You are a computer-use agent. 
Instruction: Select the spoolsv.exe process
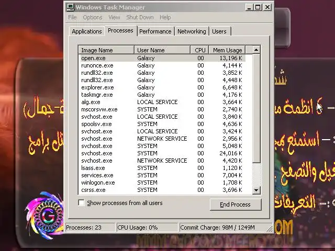[162, 124]
